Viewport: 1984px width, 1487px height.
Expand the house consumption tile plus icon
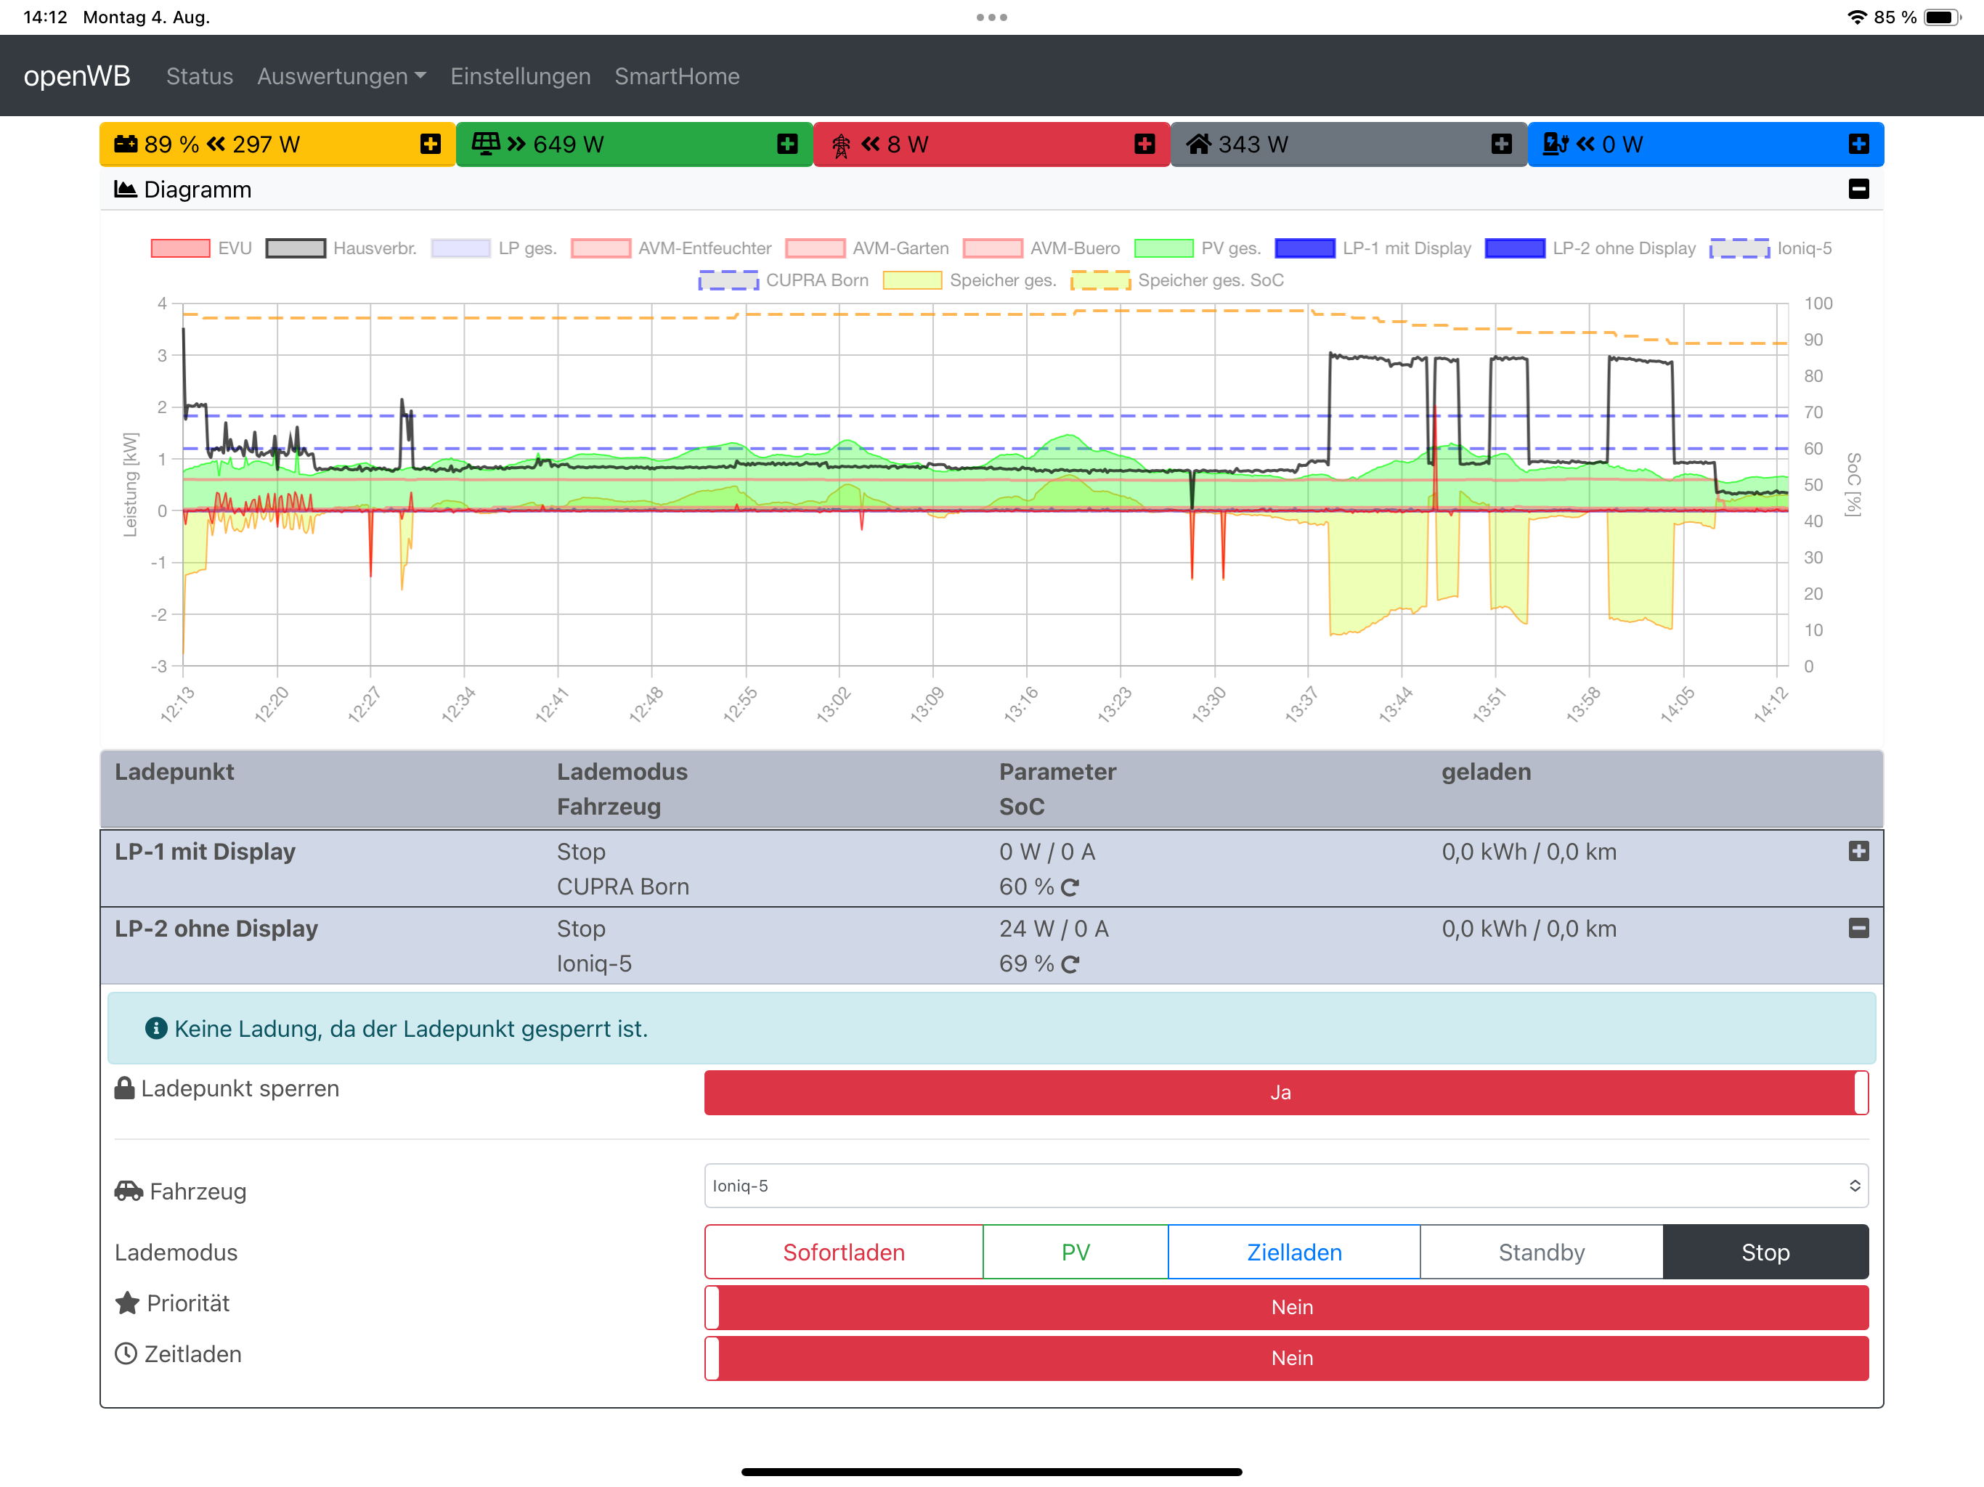1500,144
